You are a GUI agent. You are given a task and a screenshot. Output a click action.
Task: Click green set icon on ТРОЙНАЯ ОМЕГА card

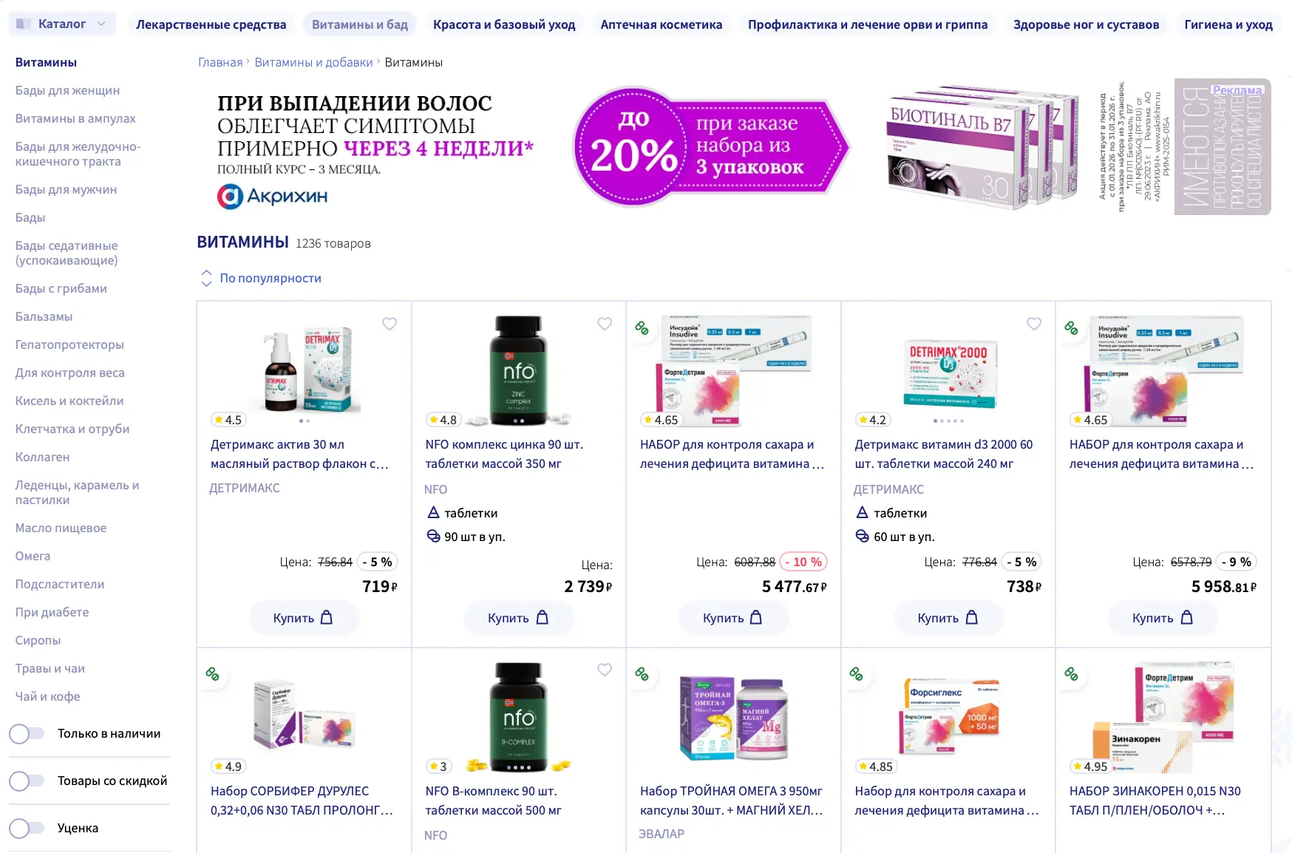(x=642, y=674)
